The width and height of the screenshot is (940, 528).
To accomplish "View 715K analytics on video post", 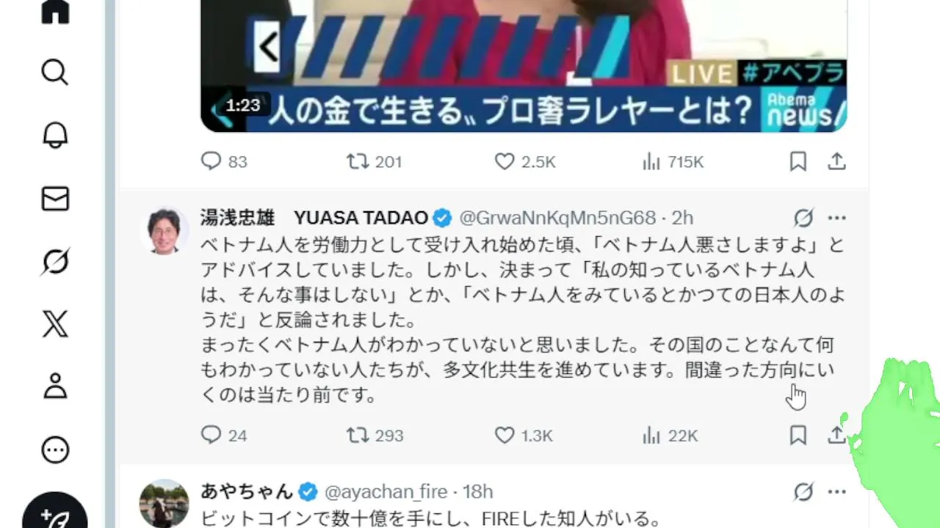I will [673, 161].
